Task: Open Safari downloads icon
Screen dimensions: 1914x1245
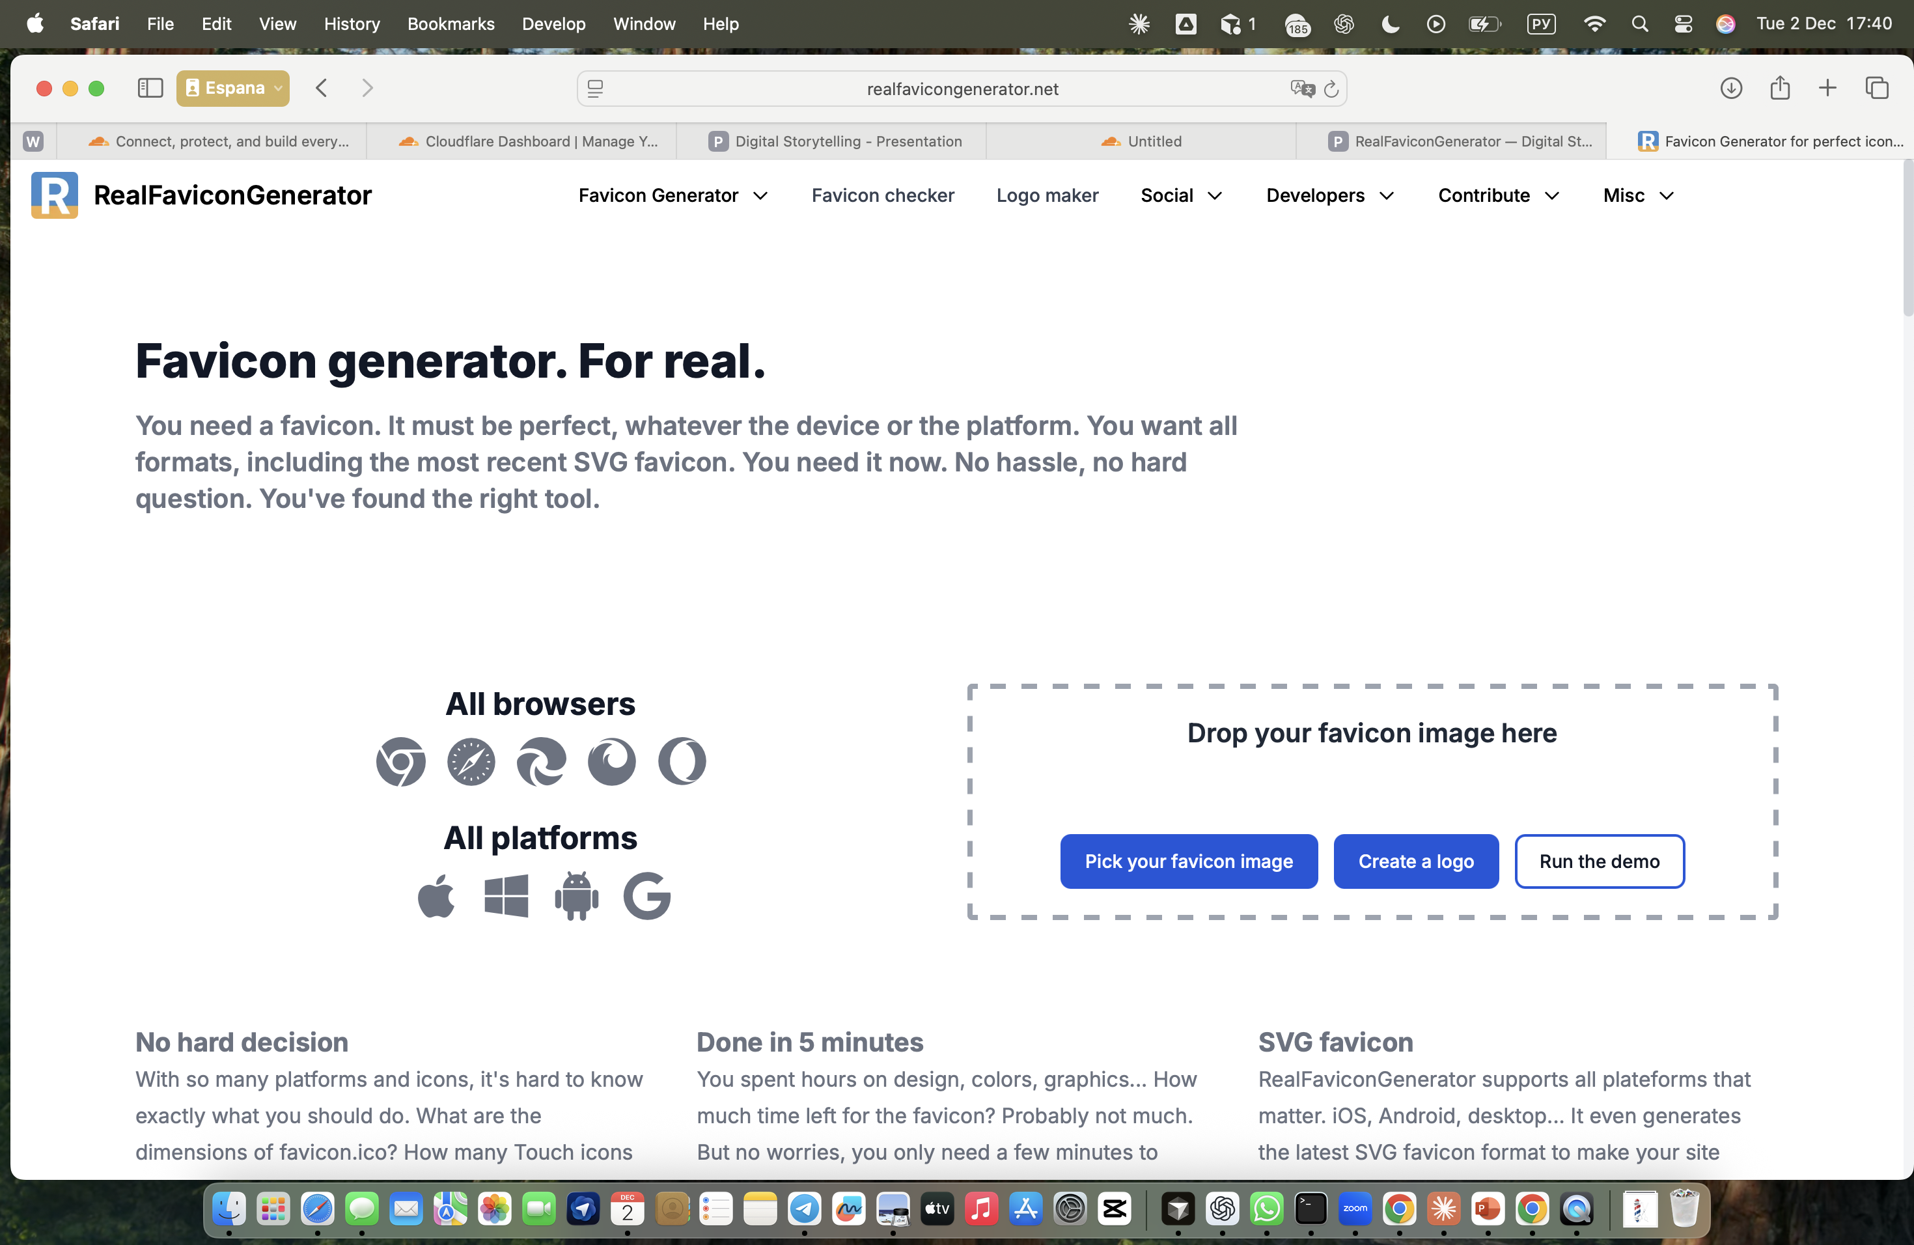Action: click(1730, 88)
